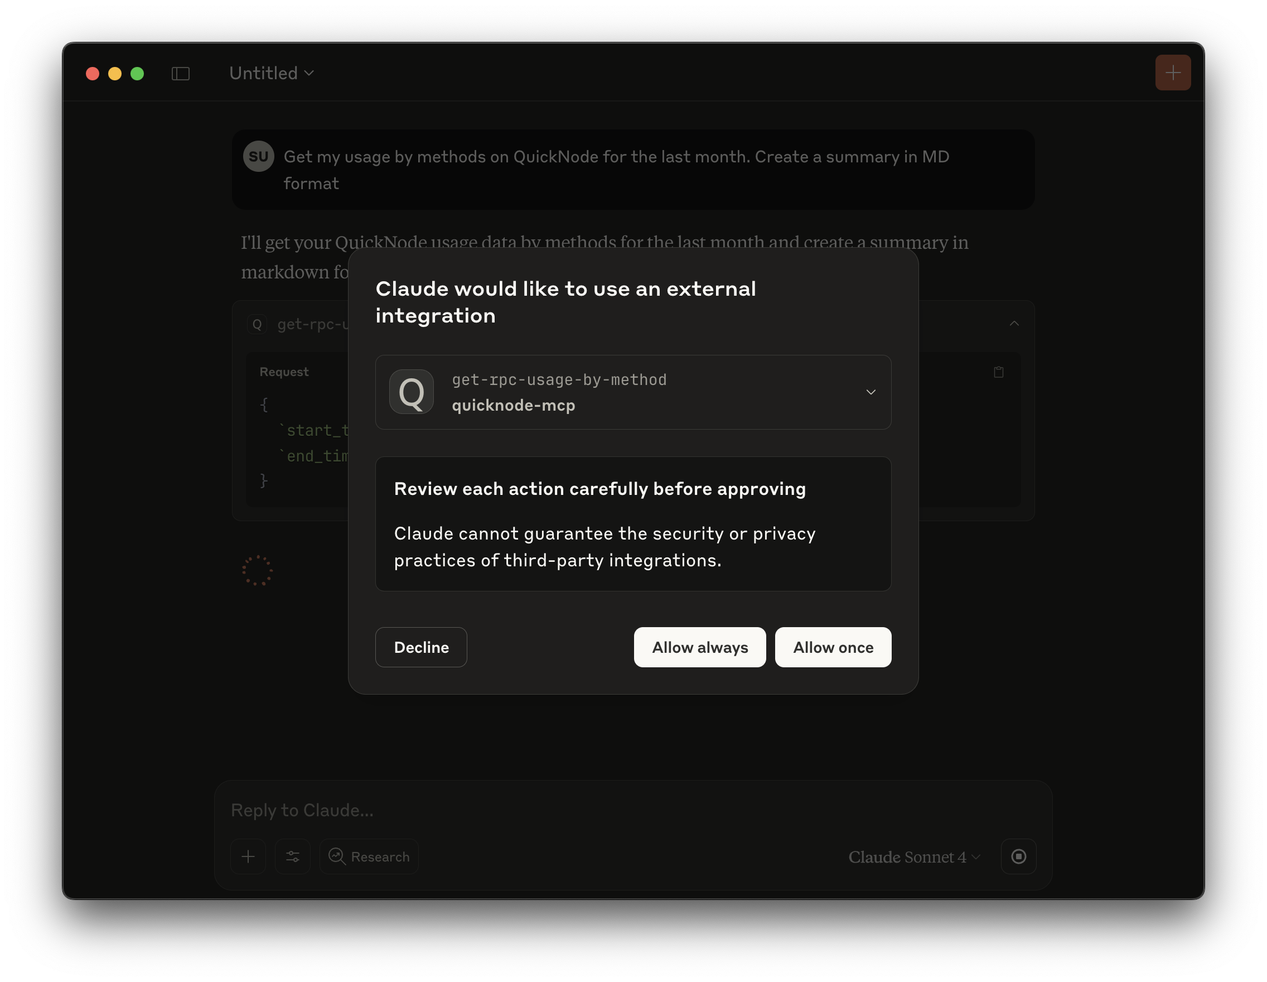Toggle the sidebar panel icon
Image resolution: width=1267 pixels, height=982 pixels.
point(181,74)
